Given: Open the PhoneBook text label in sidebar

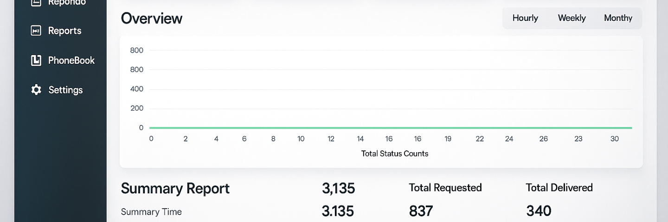Looking at the screenshot, I should 71,61.
